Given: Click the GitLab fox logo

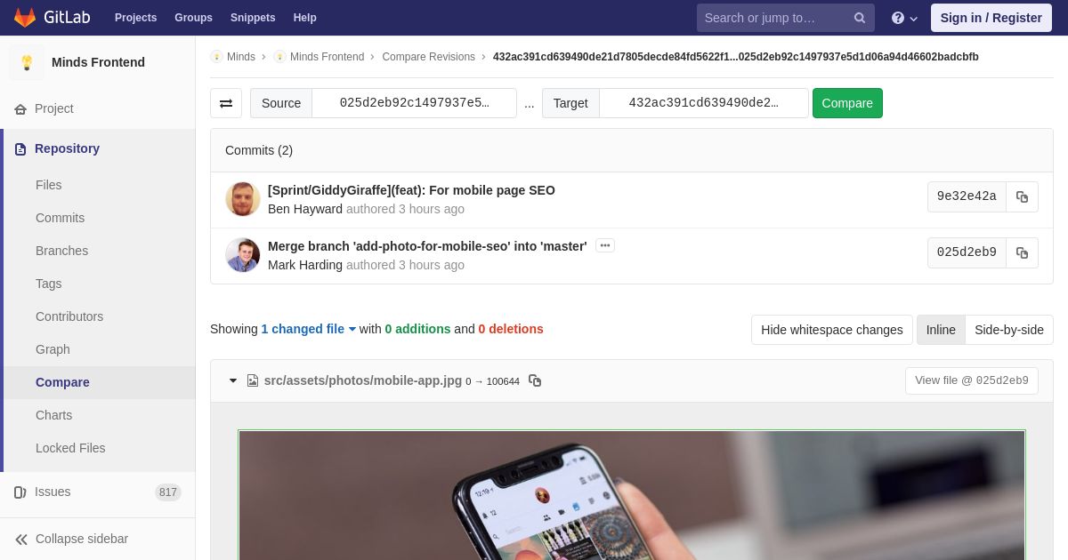Looking at the screenshot, I should (x=25, y=18).
